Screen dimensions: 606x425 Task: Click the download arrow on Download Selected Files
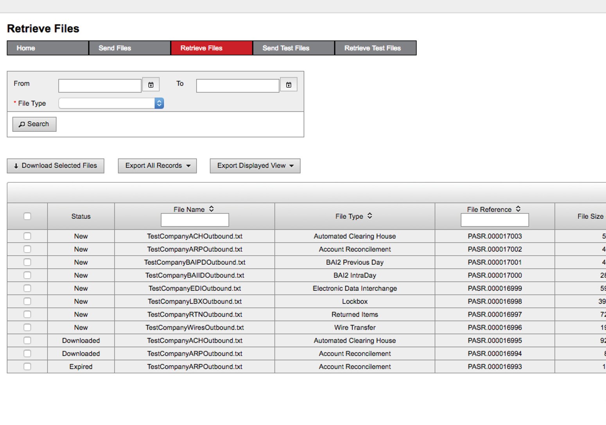click(x=16, y=165)
